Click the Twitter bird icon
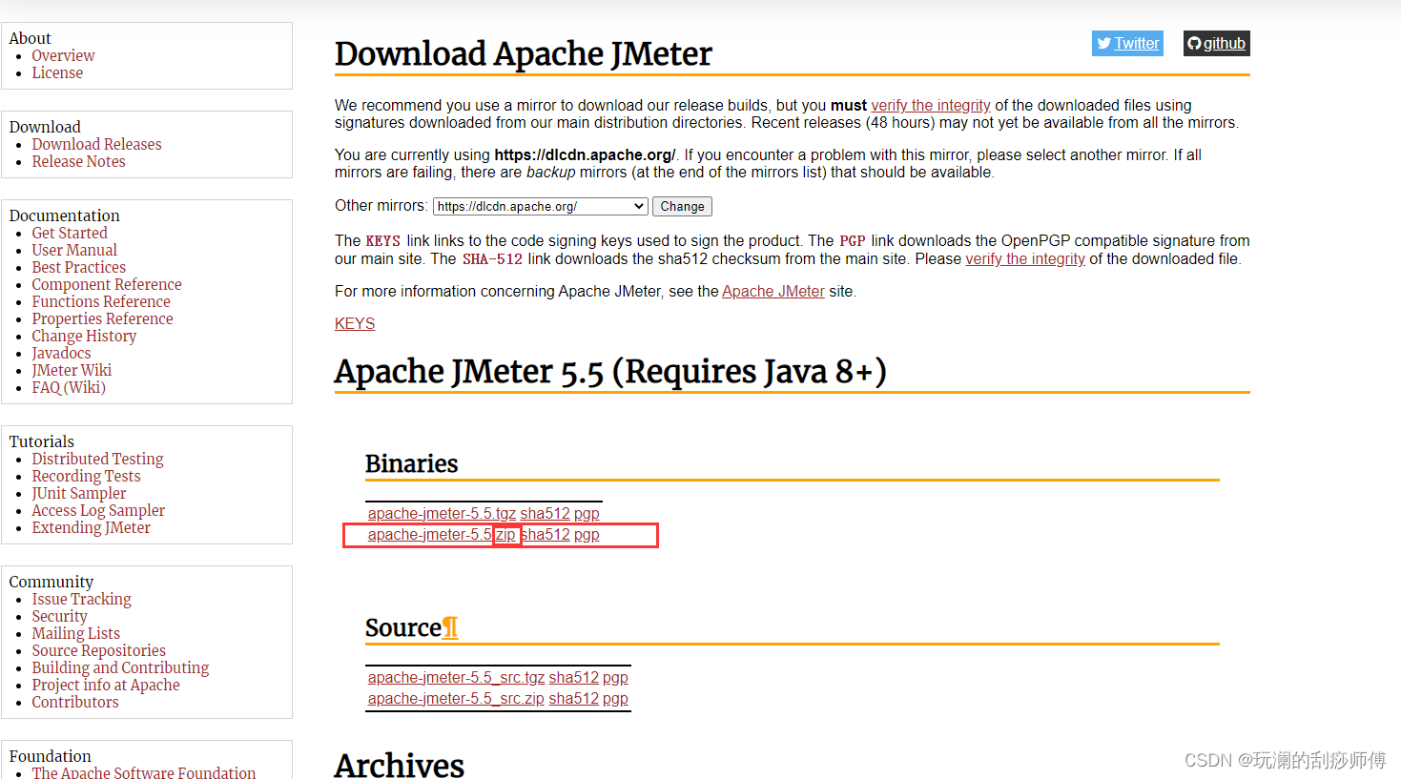 pos(1103,43)
